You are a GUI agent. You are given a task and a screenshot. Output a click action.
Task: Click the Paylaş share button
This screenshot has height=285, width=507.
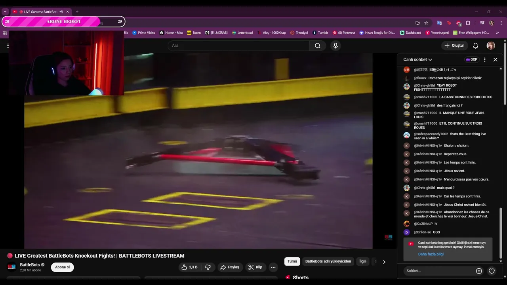click(x=230, y=267)
